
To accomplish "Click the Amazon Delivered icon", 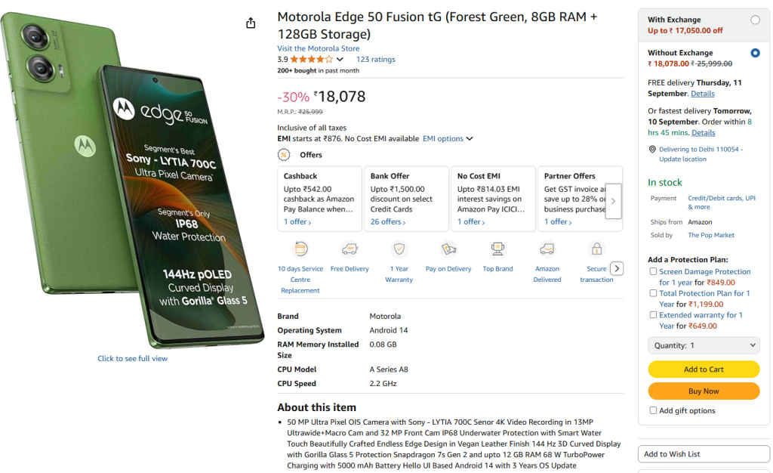I will [x=546, y=248].
